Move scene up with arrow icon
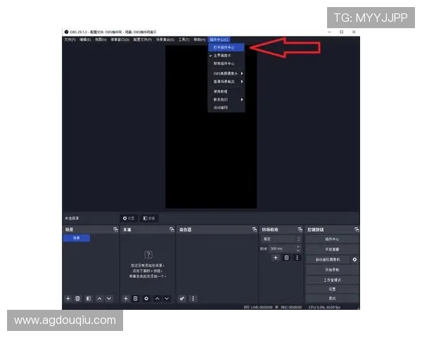Viewport: 422px width, 338px height. (99, 299)
